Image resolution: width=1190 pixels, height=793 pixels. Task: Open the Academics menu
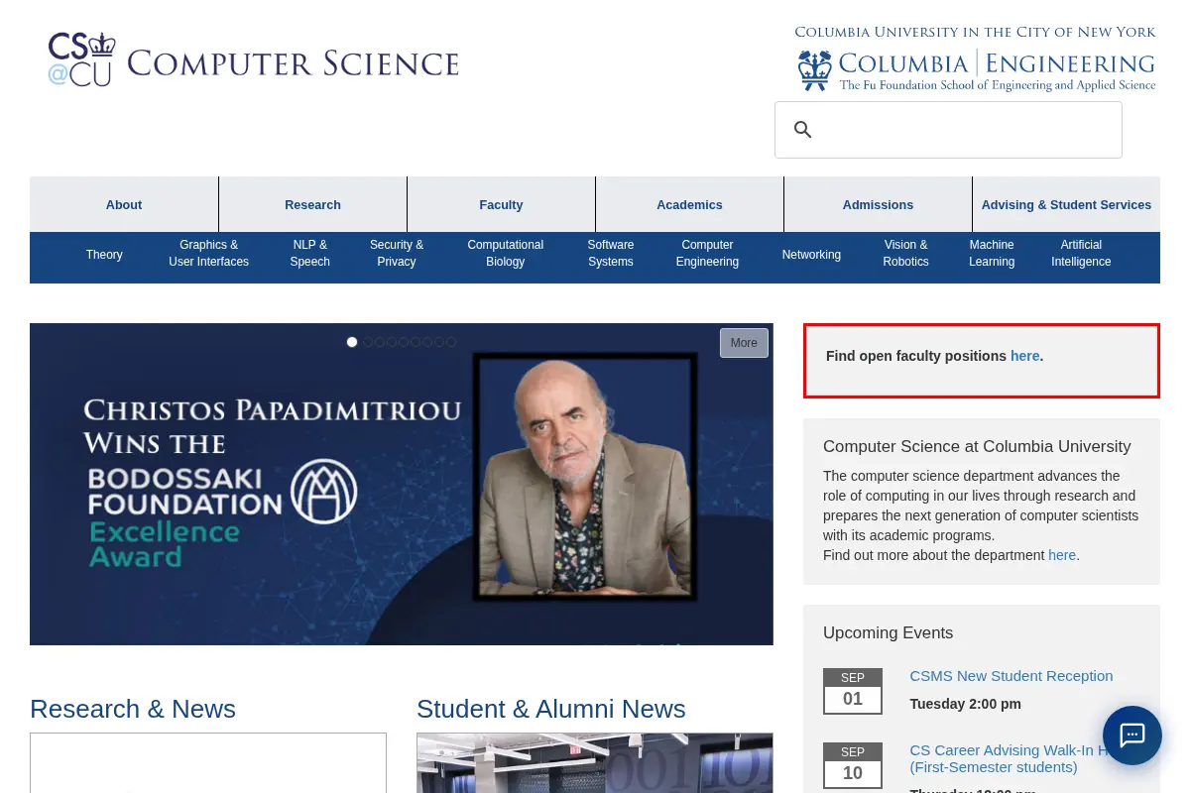coord(689,204)
